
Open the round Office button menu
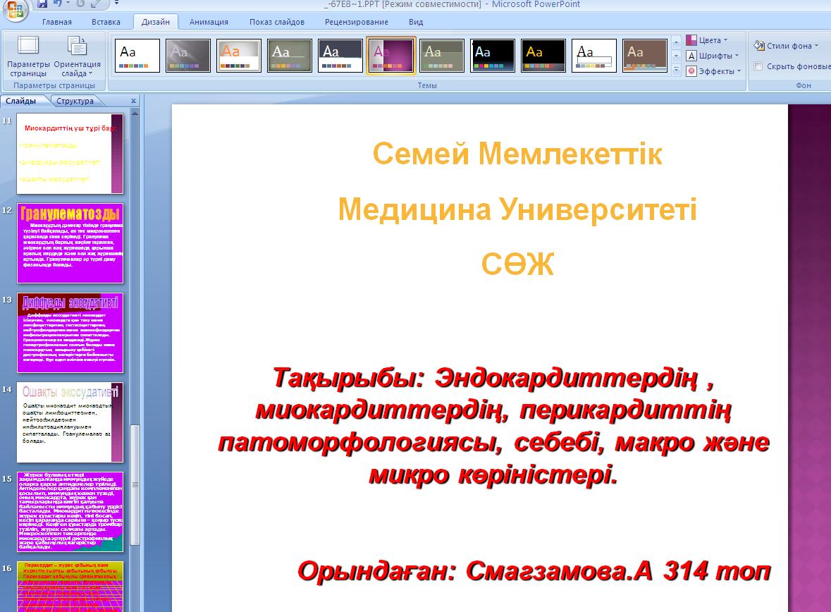(15, 9)
